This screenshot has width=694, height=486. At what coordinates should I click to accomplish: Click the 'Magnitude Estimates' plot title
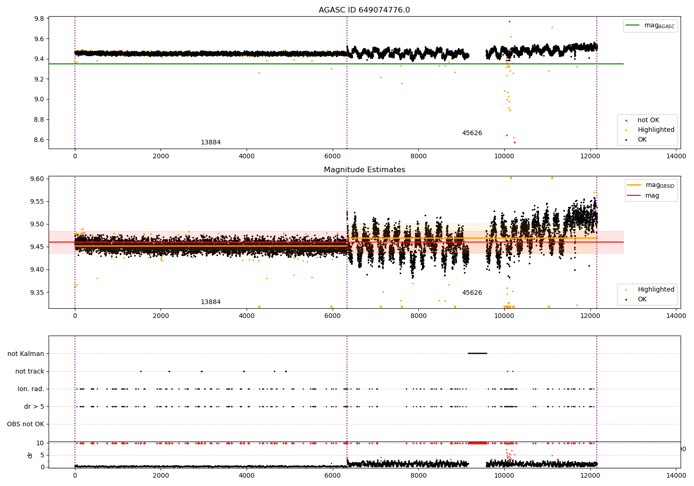(365, 170)
